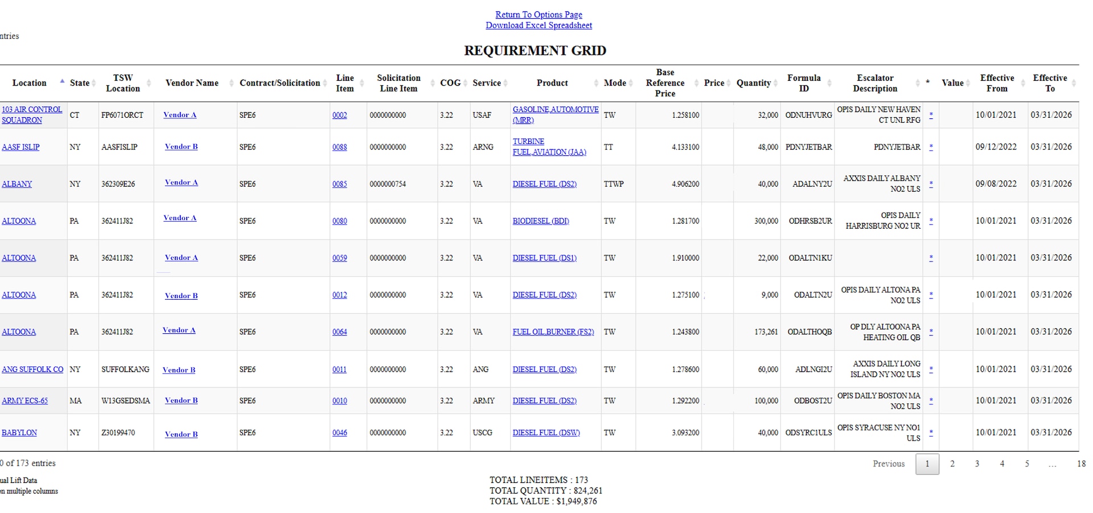The width and height of the screenshot is (1093, 513).
Task: Open line item 0010
Action: coord(340,400)
